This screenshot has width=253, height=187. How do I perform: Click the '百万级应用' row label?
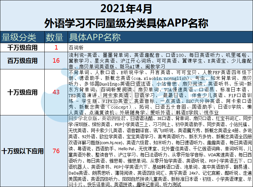(22, 61)
